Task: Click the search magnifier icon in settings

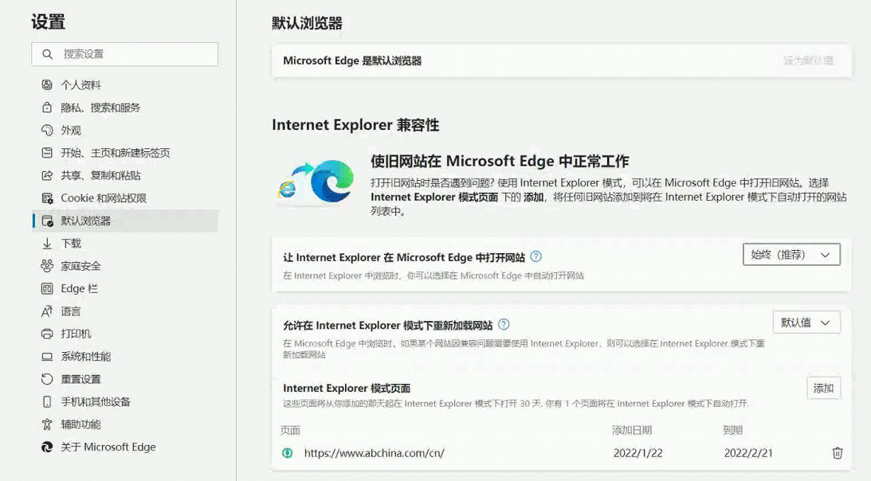Action: 48,54
